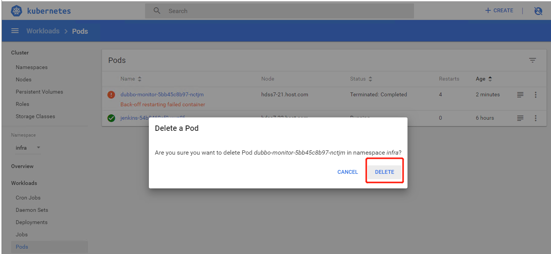The image size is (551, 254).
Task: Click the Kubernetes helm logo icon
Action: (x=16, y=11)
